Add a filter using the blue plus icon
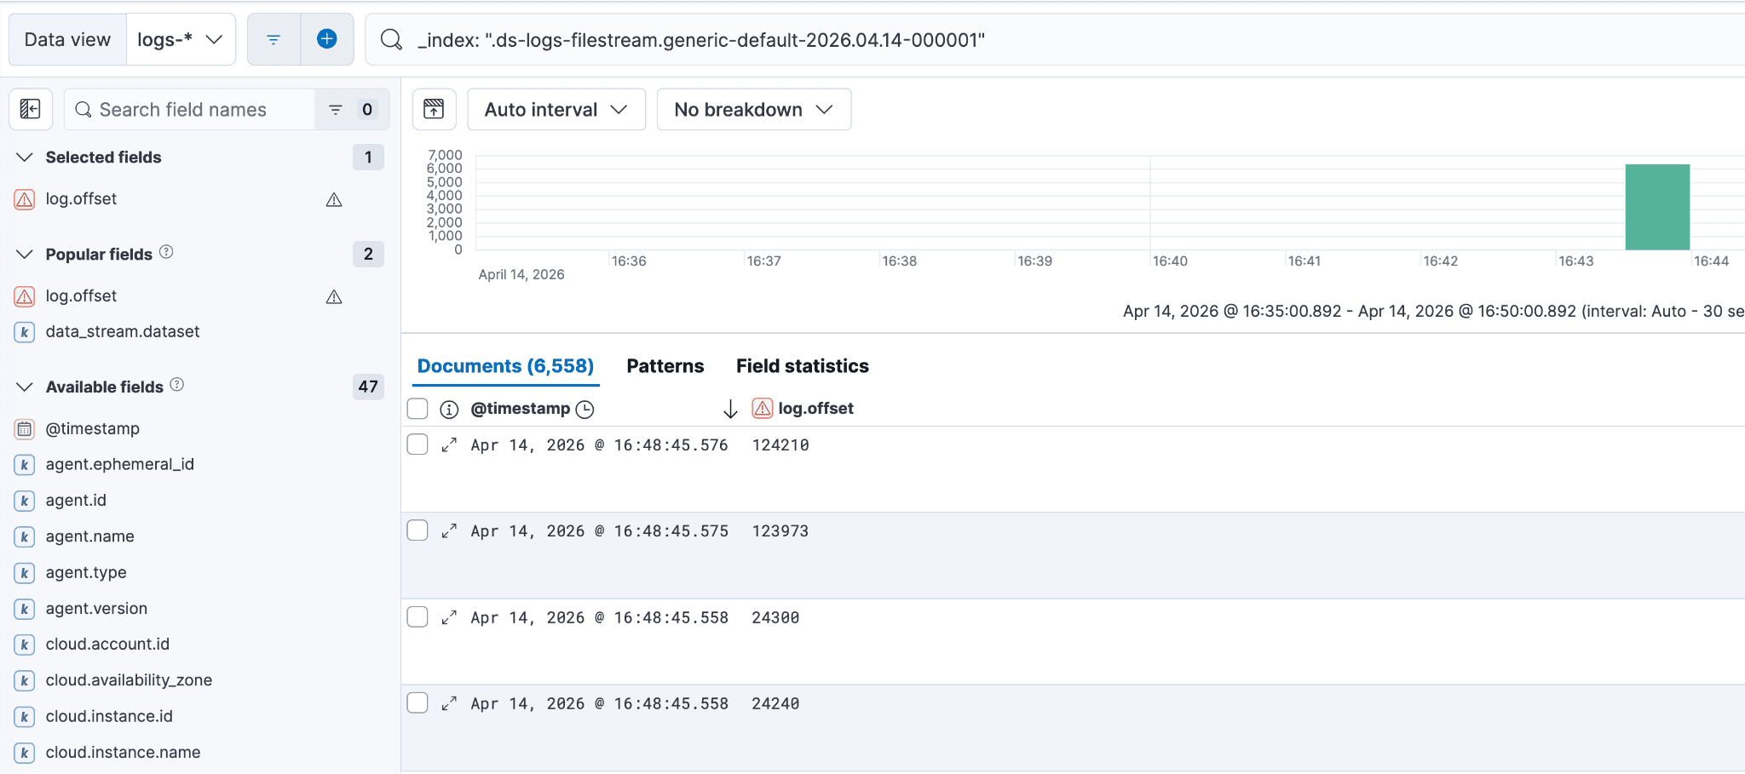Screen dimensions: 1745x774 328,38
